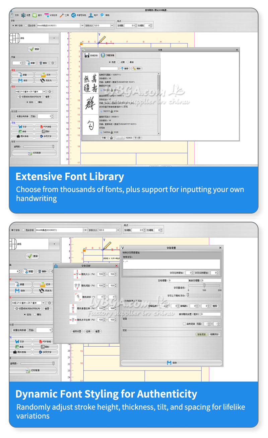Open the 字体大小 dropdown in bottom screenshot
This screenshot has width=268, height=438.
pos(118,230)
